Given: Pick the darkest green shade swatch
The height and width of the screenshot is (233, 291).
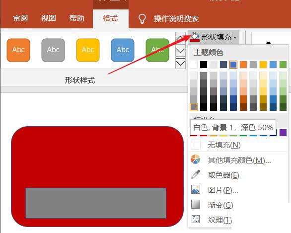Looking at the screenshot, I should (283, 107).
